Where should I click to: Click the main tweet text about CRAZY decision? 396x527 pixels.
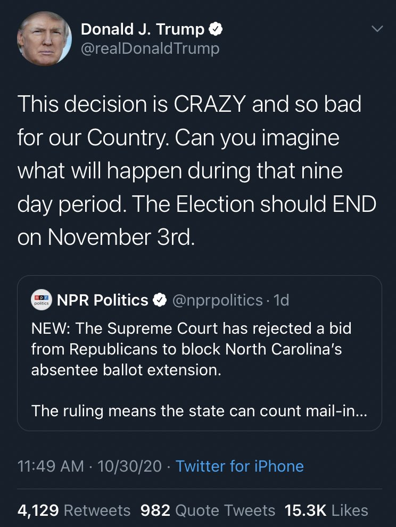pyautogui.click(x=196, y=170)
